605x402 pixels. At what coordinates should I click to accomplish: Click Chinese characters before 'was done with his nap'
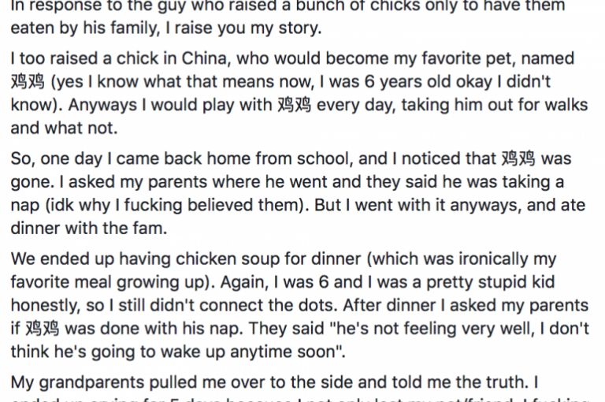[43, 329]
